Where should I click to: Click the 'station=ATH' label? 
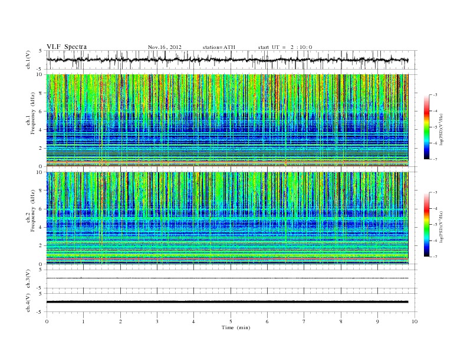click(x=219, y=47)
